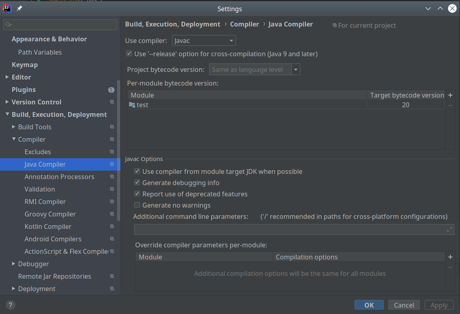Click the project-level icon beside Version Control
460x314 pixels.
pyautogui.click(x=112, y=102)
